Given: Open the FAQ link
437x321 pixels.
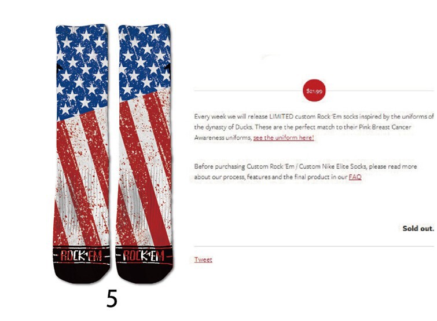Looking at the screenshot, I should (355, 177).
